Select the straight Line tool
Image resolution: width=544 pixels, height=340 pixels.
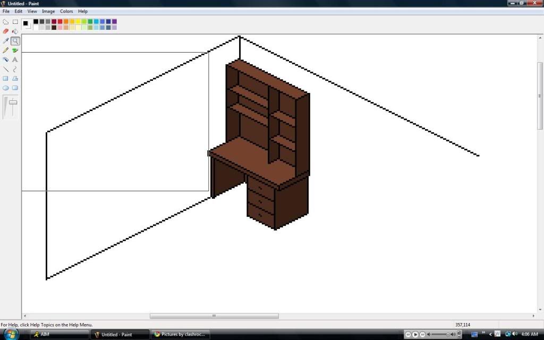[6, 70]
